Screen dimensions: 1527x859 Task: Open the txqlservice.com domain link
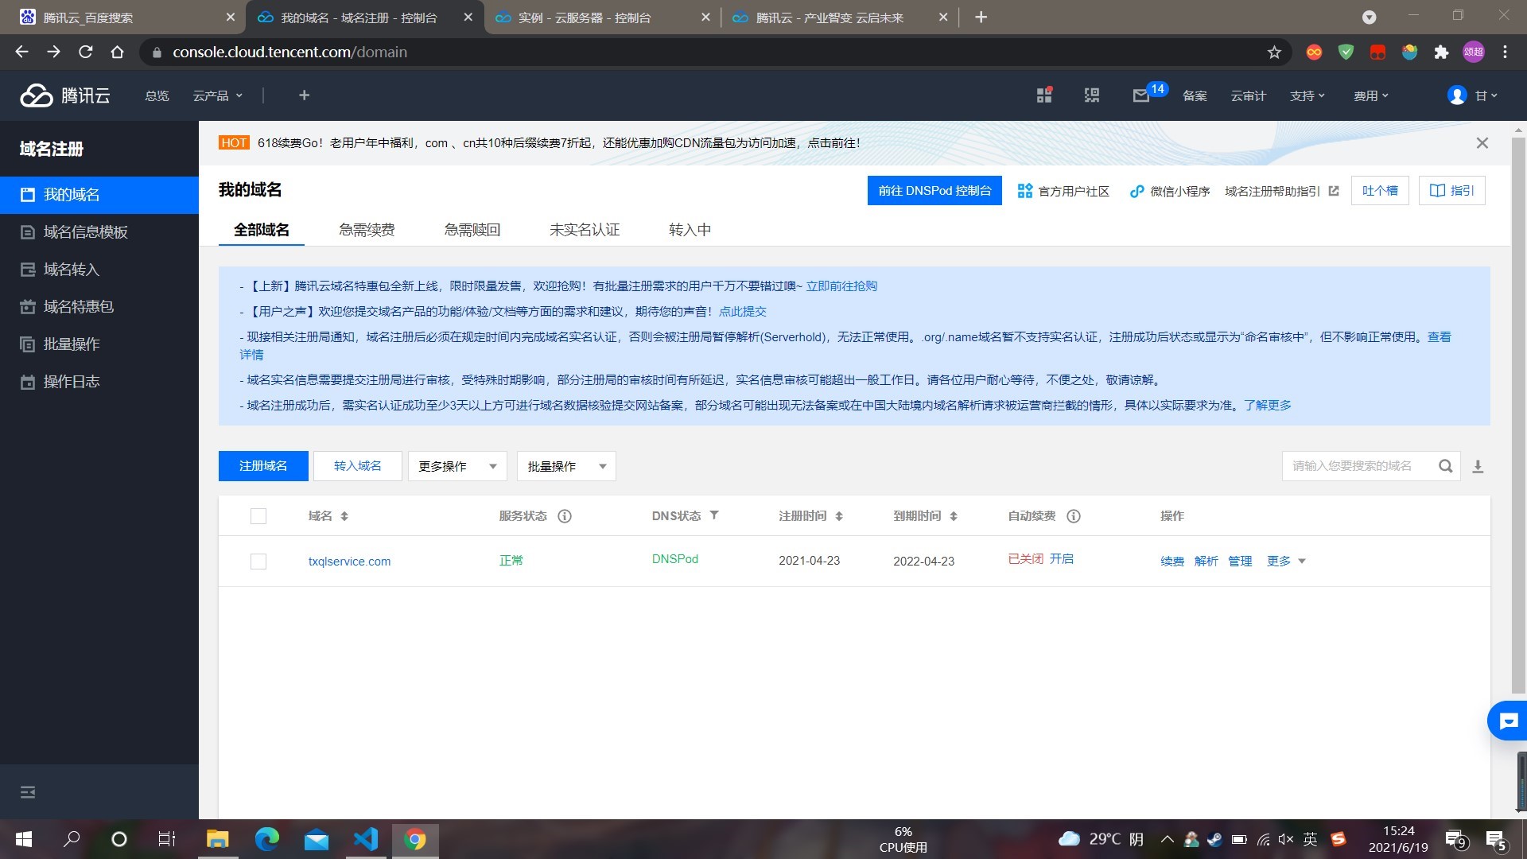point(349,562)
